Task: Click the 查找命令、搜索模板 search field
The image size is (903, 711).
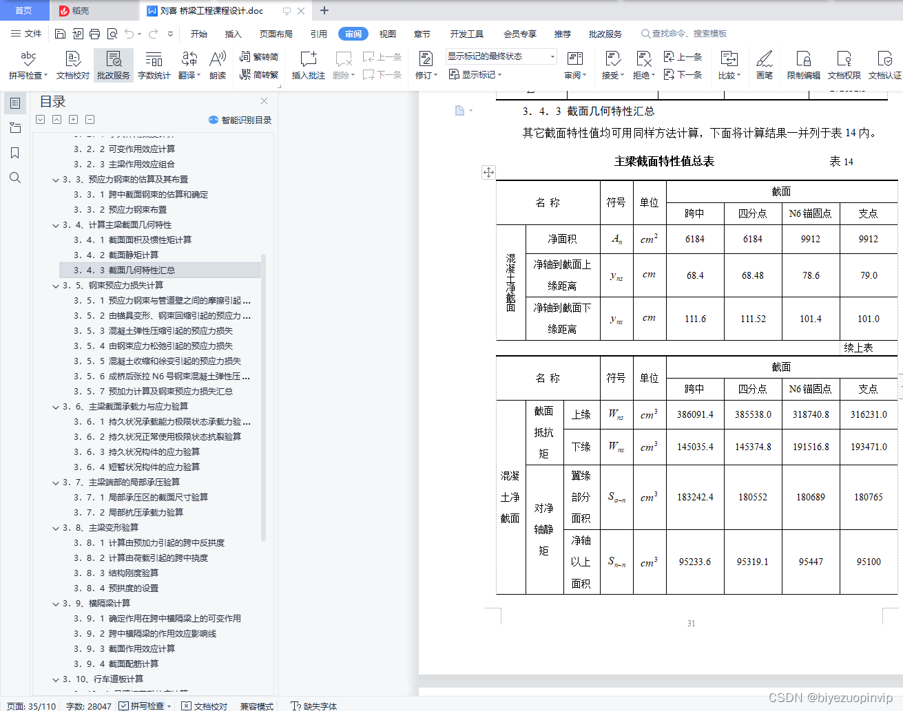Action: tap(685, 34)
